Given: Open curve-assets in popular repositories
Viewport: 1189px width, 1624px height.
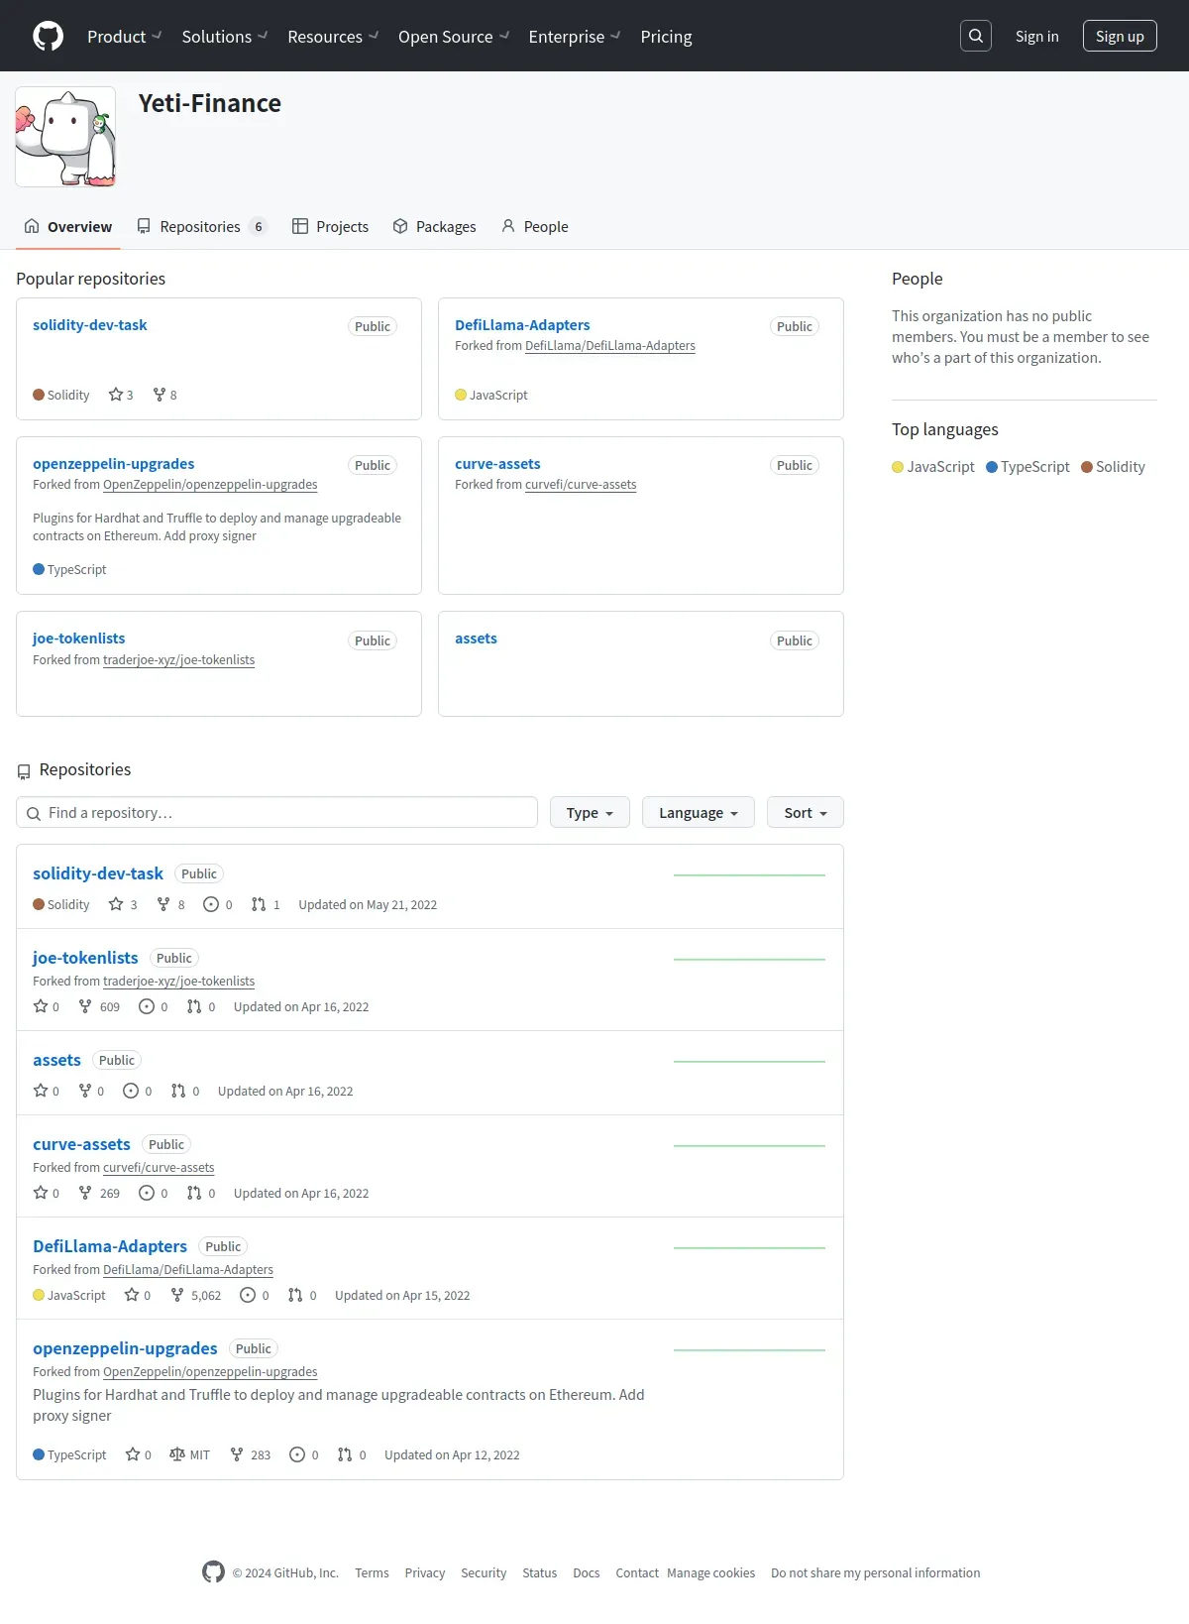Looking at the screenshot, I should click(x=497, y=464).
